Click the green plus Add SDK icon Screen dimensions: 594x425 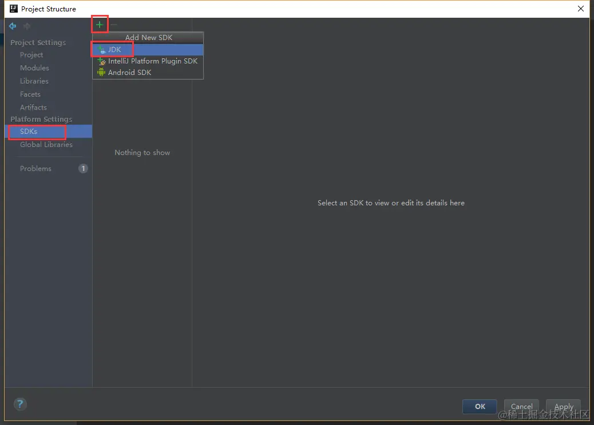point(99,25)
